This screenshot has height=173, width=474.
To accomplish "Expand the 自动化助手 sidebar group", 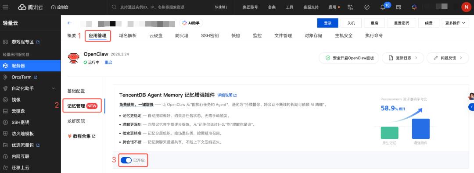I will (x=30, y=88).
